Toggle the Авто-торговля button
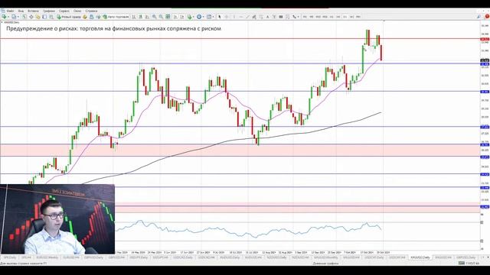490x275 pixels. tap(116, 17)
